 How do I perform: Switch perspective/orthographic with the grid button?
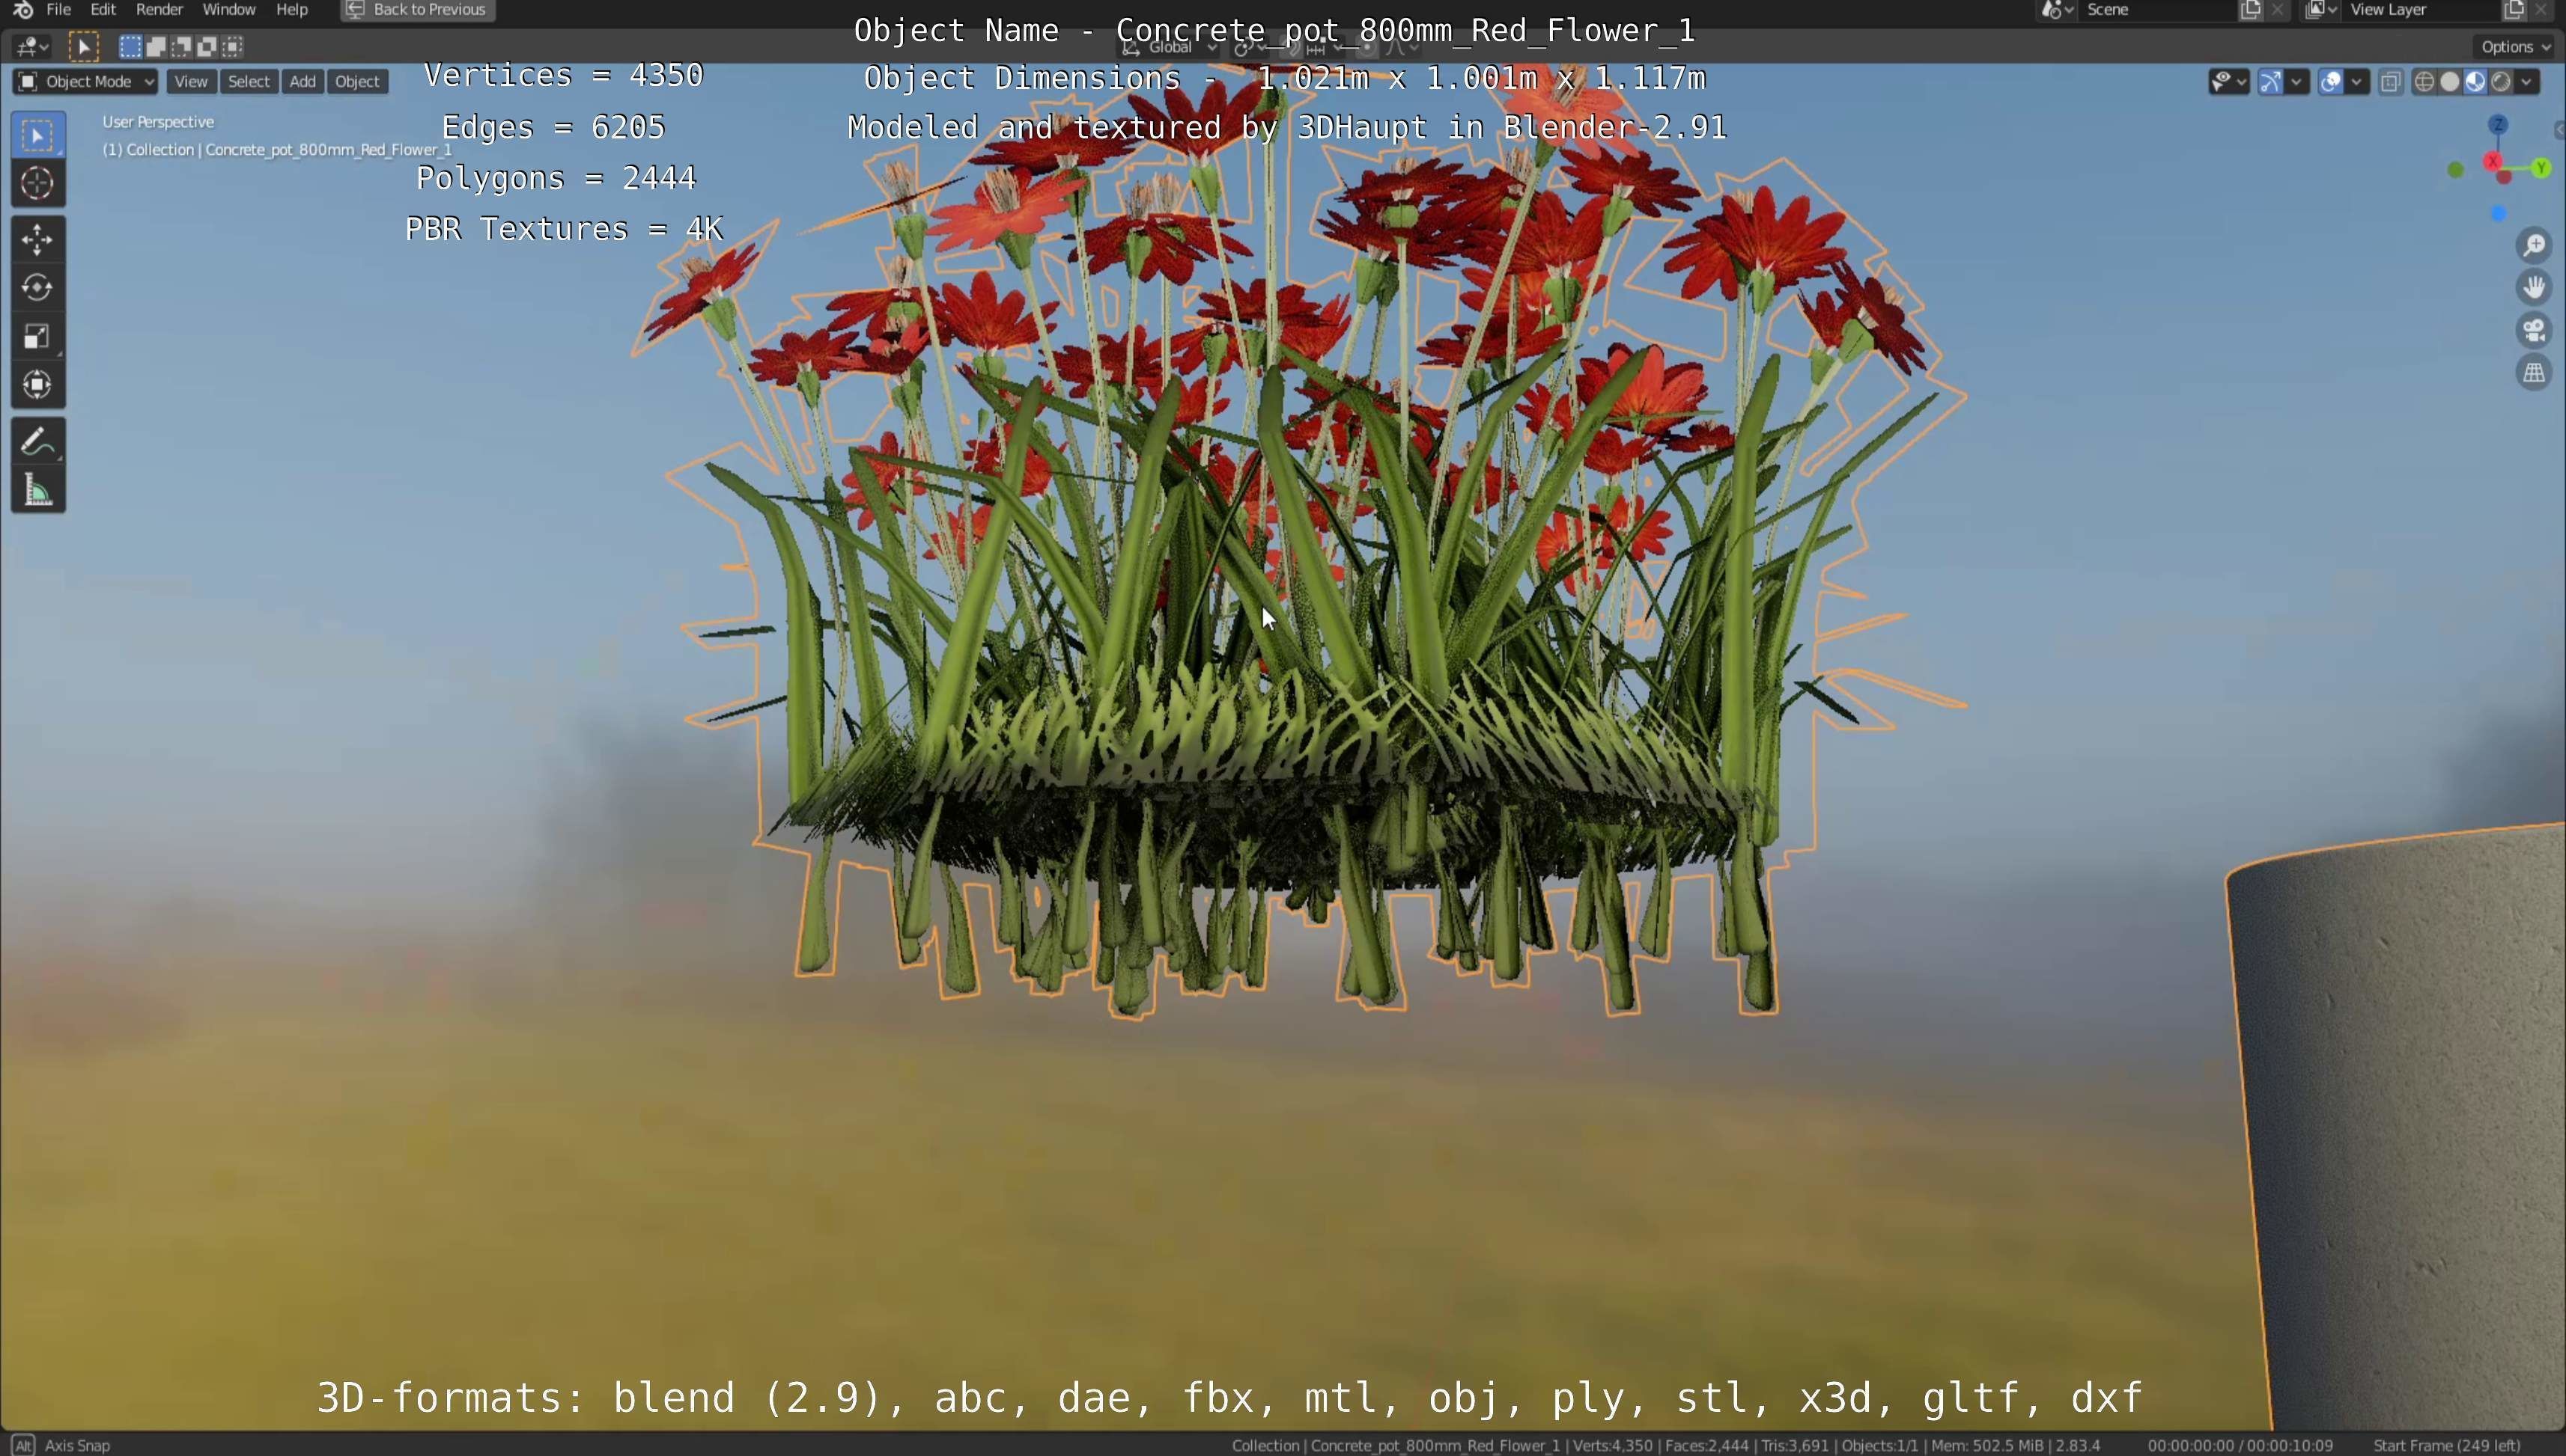(2534, 373)
